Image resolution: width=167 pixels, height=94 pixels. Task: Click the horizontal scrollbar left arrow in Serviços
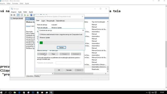pyautogui.click(x=53, y=74)
